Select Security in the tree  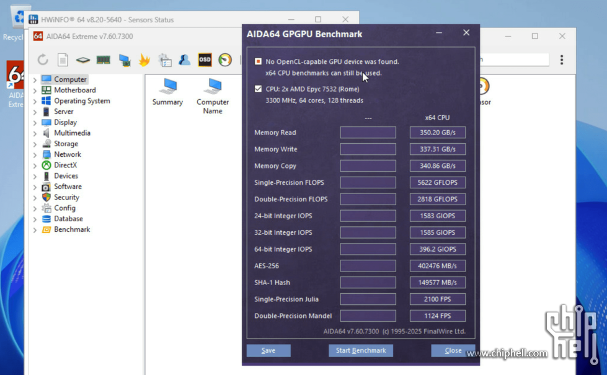click(x=66, y=197)
